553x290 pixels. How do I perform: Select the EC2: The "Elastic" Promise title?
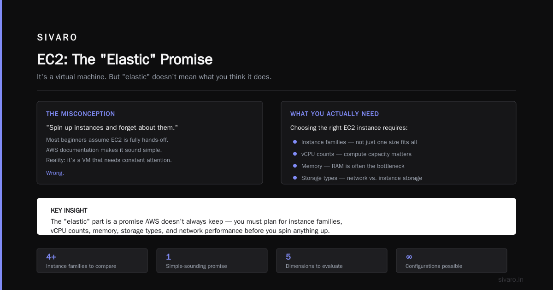click(x=125, y=59)
